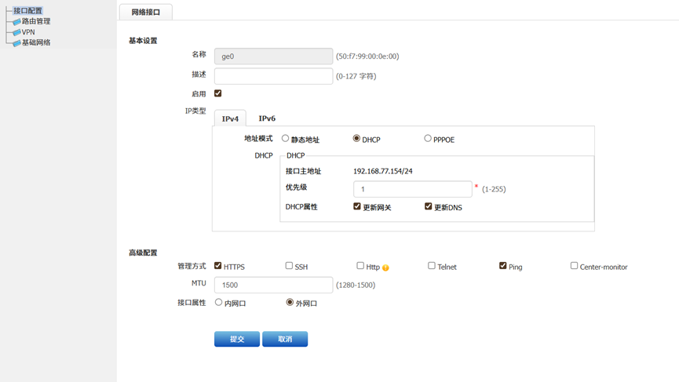This screenshot has height=382, width=679.
Task: Switch to the IPv6 tab
Action: [267, 118]
